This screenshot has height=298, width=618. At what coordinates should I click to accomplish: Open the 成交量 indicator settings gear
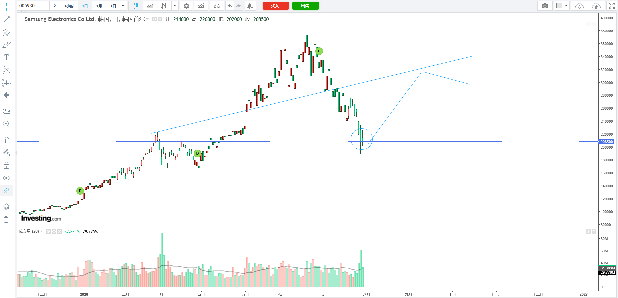click(54, 231)
